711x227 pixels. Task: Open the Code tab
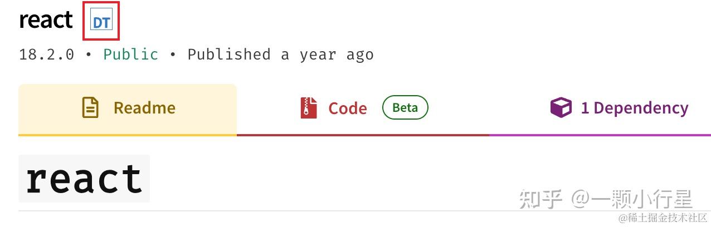363,108
